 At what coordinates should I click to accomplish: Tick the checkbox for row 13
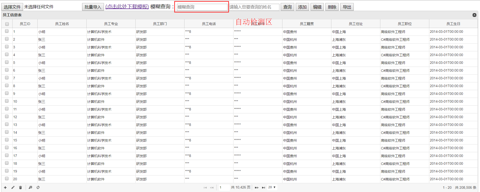tap(7, 124)
